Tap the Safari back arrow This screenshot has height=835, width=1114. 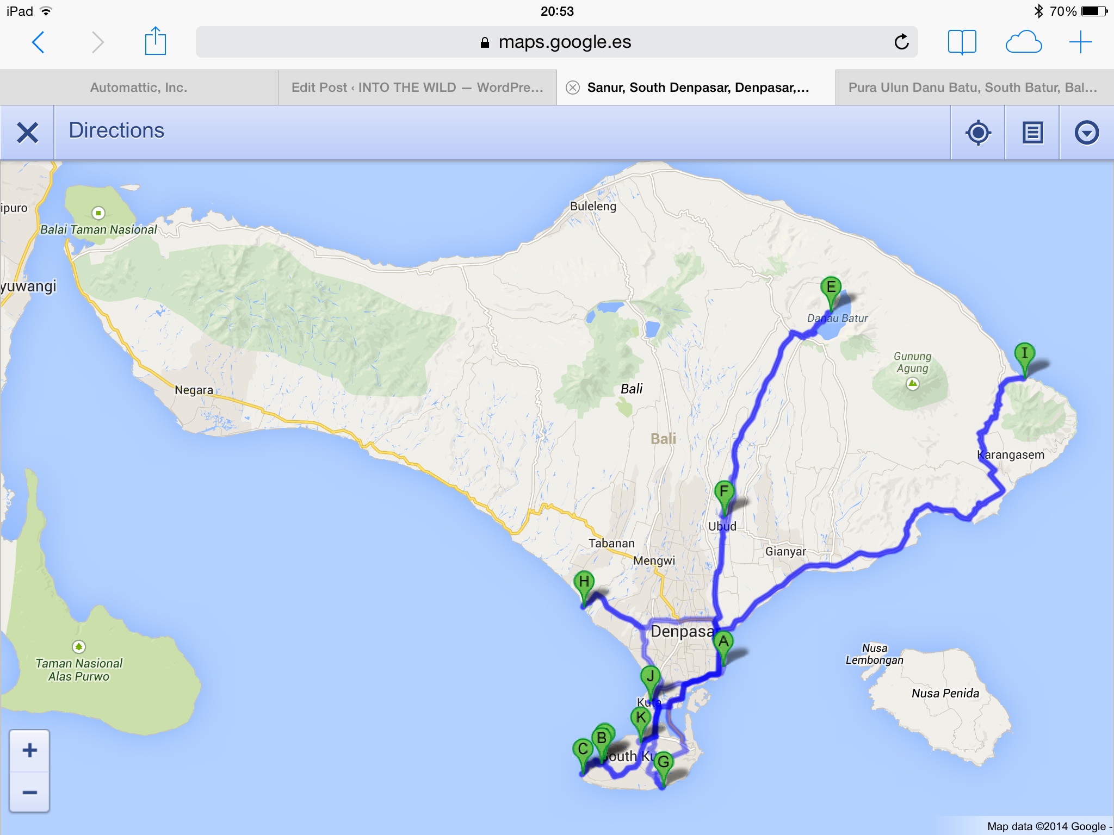(x=38, y=42)
